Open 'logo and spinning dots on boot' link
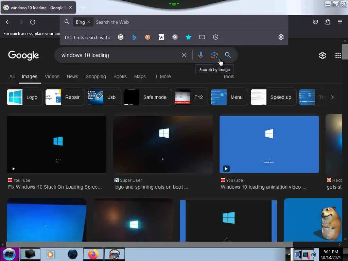 [151, 187]
